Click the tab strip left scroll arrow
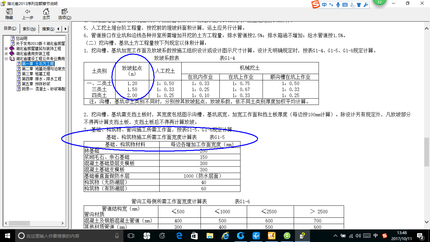 pos(59,29)
